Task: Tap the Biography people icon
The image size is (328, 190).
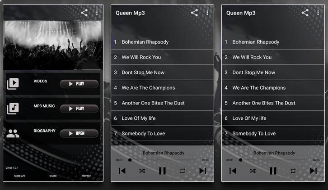Action: coord(13,133)
